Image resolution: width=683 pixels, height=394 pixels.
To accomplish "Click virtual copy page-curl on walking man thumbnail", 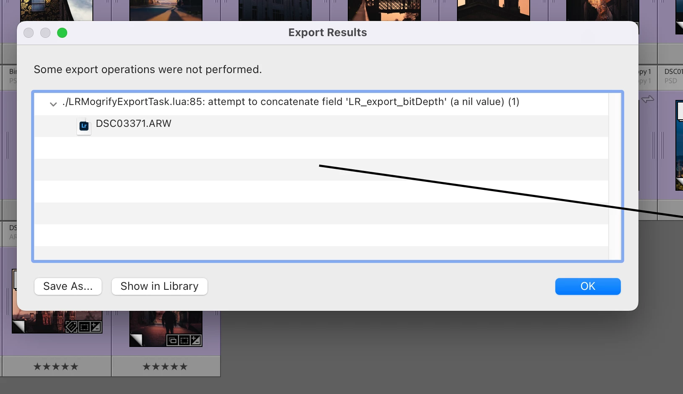I will click(137, 339).
